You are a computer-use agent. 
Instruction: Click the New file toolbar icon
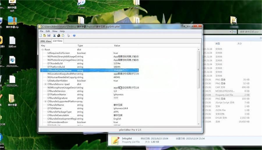coord(40,35)
